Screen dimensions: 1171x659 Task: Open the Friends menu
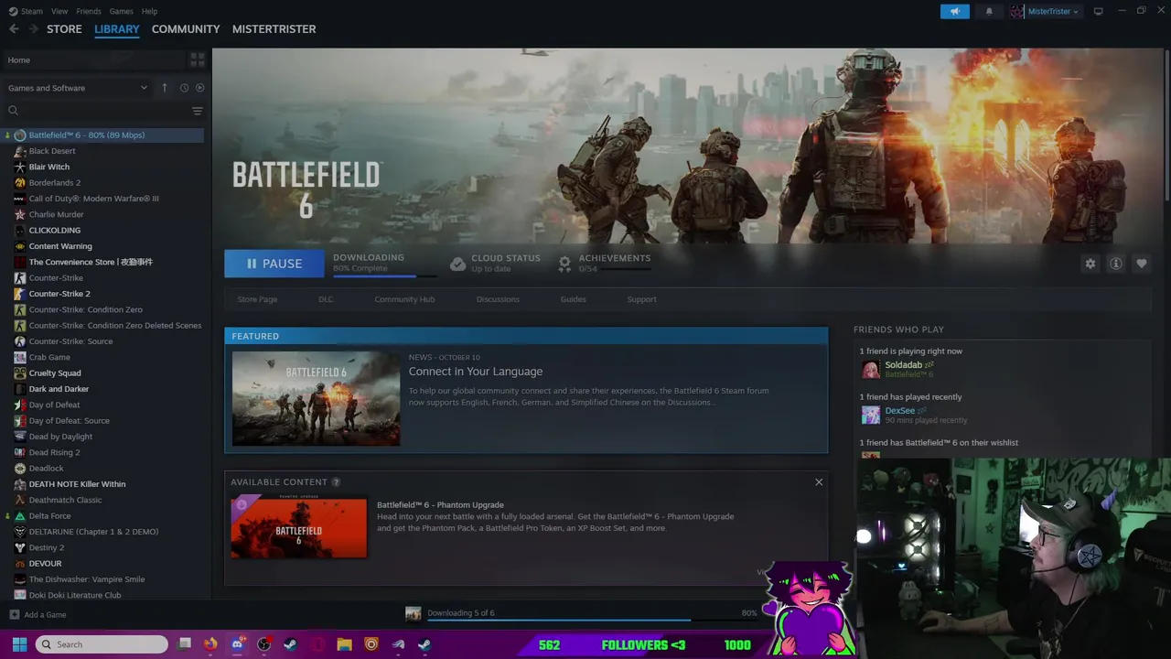pyautogui.click(x=89, y=11)
